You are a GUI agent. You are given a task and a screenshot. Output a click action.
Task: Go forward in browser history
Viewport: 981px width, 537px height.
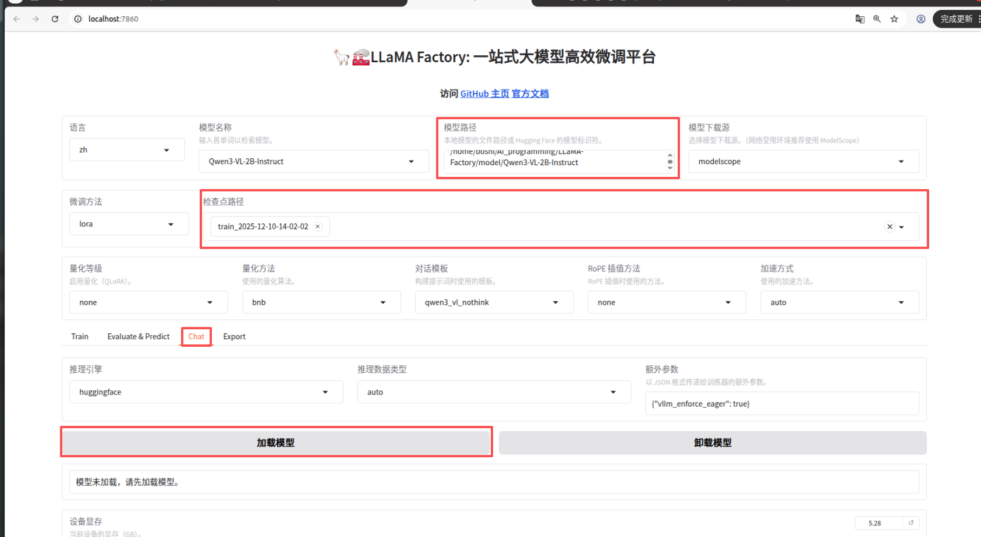(36, 19)
